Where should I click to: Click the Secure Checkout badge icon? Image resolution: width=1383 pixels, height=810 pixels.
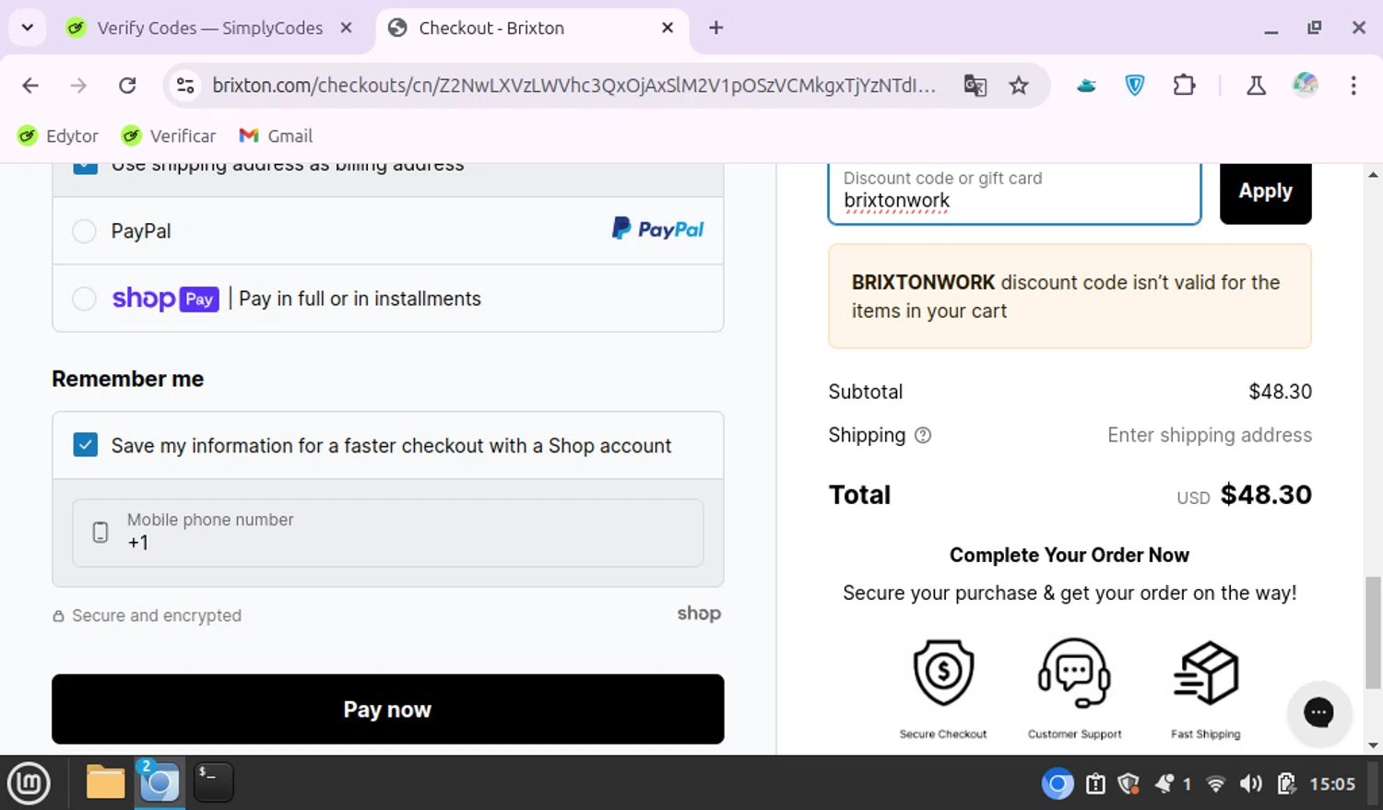[x=943, y=673]
